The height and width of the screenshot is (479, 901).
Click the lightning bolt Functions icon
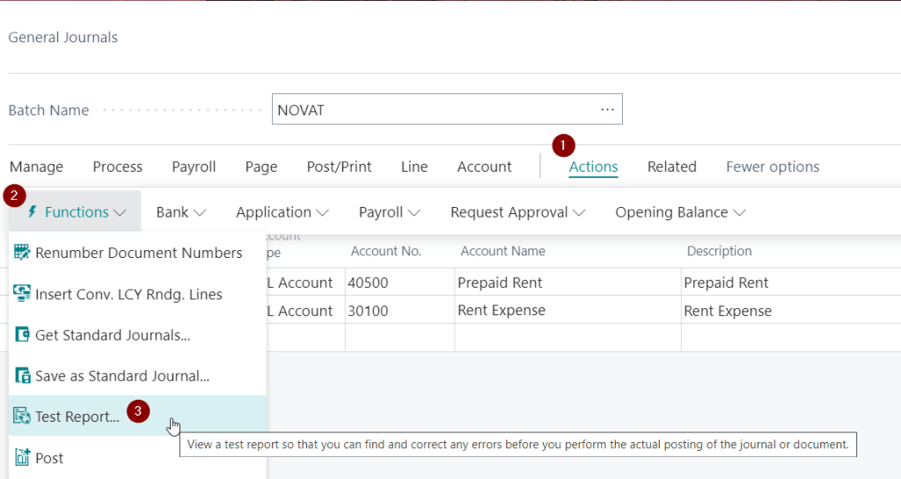[33, 212]
